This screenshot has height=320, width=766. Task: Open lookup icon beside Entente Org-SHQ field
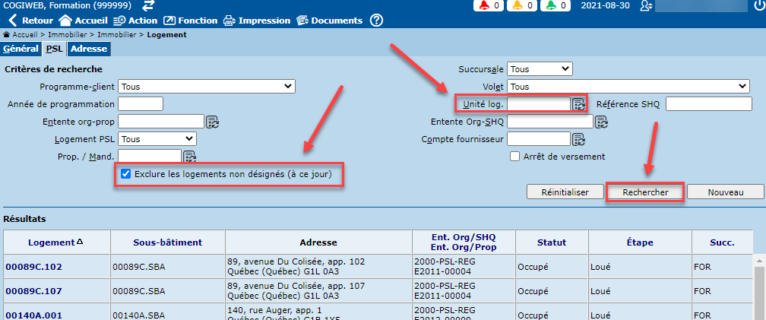point(601,122)
